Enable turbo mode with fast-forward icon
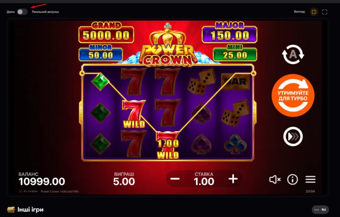 point(293,137)
